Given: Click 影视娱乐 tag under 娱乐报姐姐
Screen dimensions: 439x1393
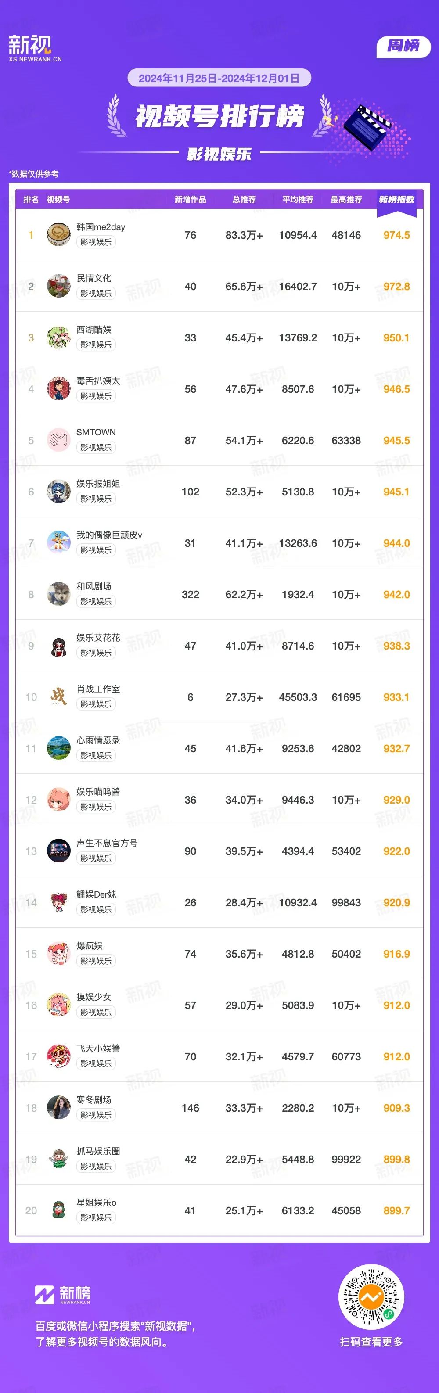Looking at the screenshot, I should [x=96, y=499].
